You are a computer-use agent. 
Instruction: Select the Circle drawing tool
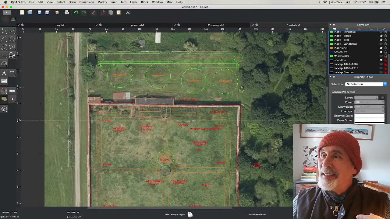pyautogui.click(x=12, y=39)
